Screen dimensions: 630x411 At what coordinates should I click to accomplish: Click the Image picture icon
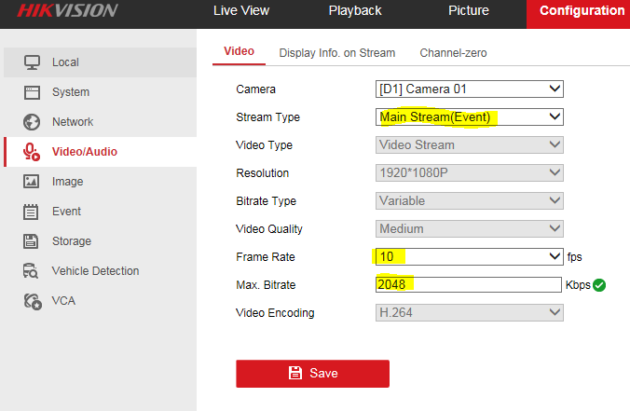tap(32, 182)
